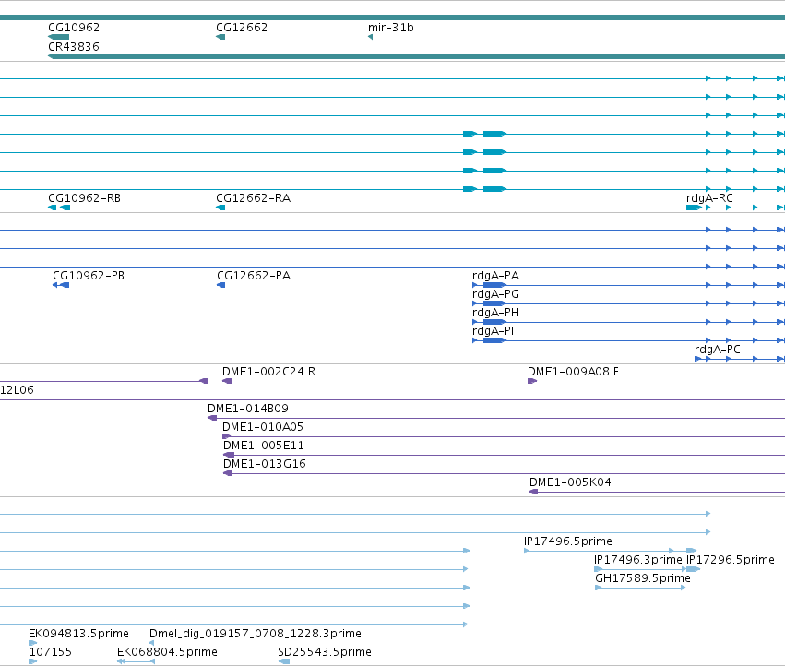Click the CG12662-PA protein glyph
The image size is (785, 666).
tap(220, 285)
